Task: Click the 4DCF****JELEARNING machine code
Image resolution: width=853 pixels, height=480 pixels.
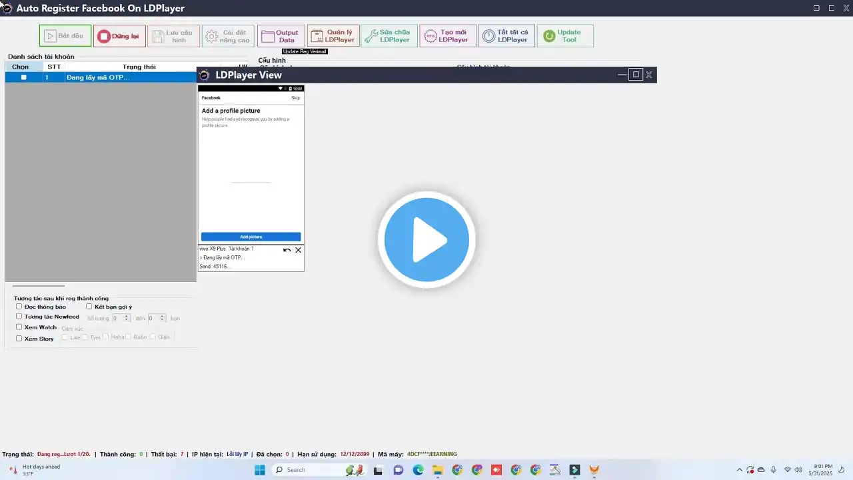Action: point(432,455)
